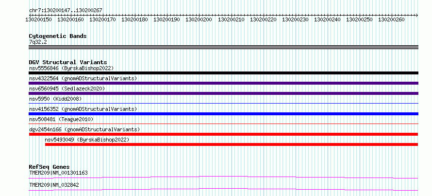The image size is (432, 196).
Task: Click the nsv6560945 Sedlazeck2020 variant bar
Action: tap(223, 93)
